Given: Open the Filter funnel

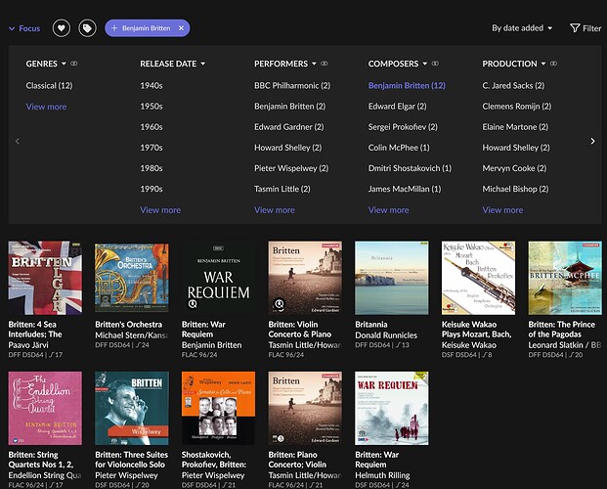Looking at the screenshot, I should coord(585,28).
